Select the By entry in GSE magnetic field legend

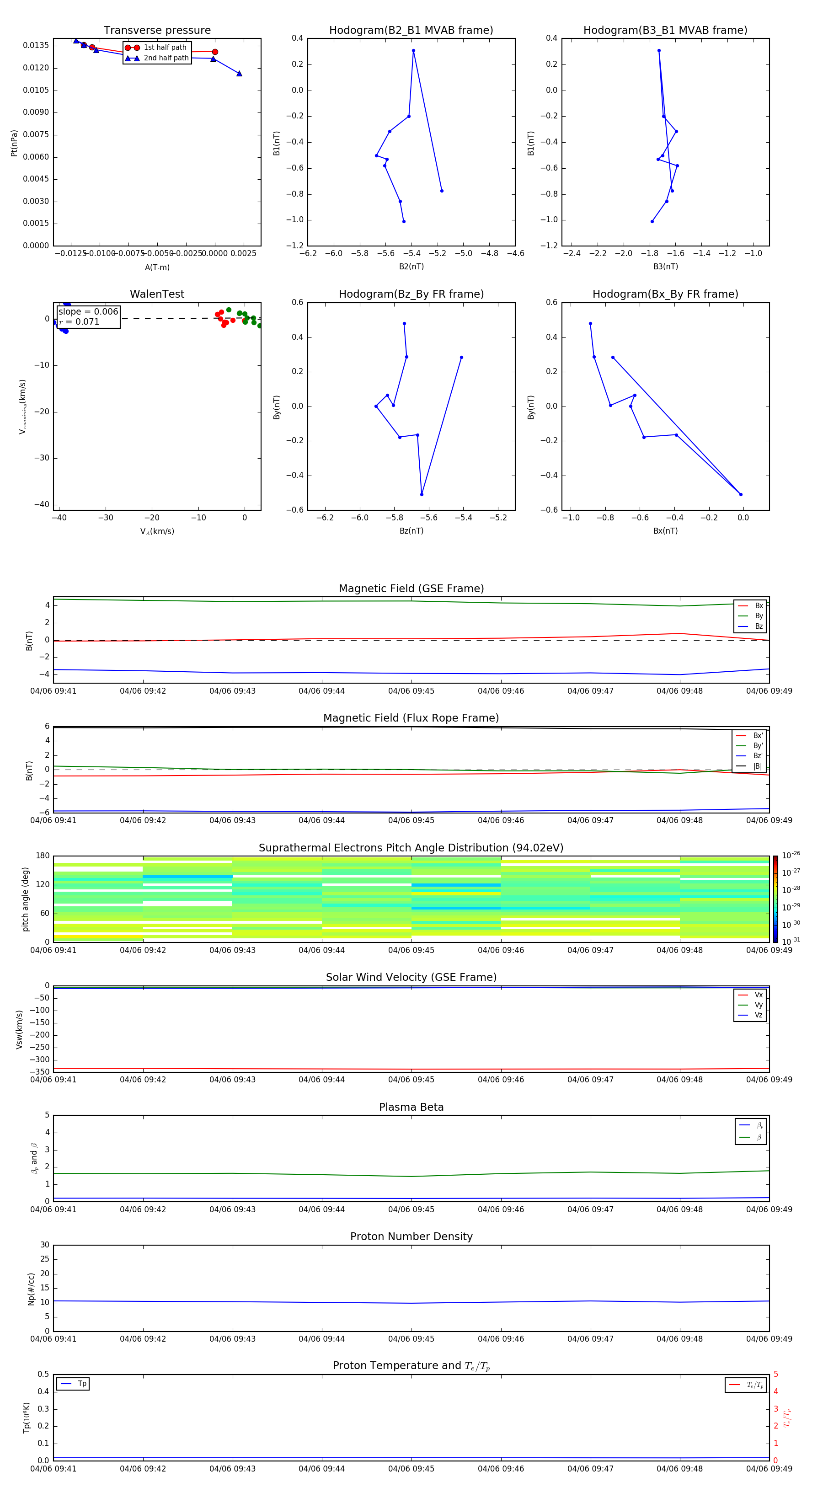[750, 616]
